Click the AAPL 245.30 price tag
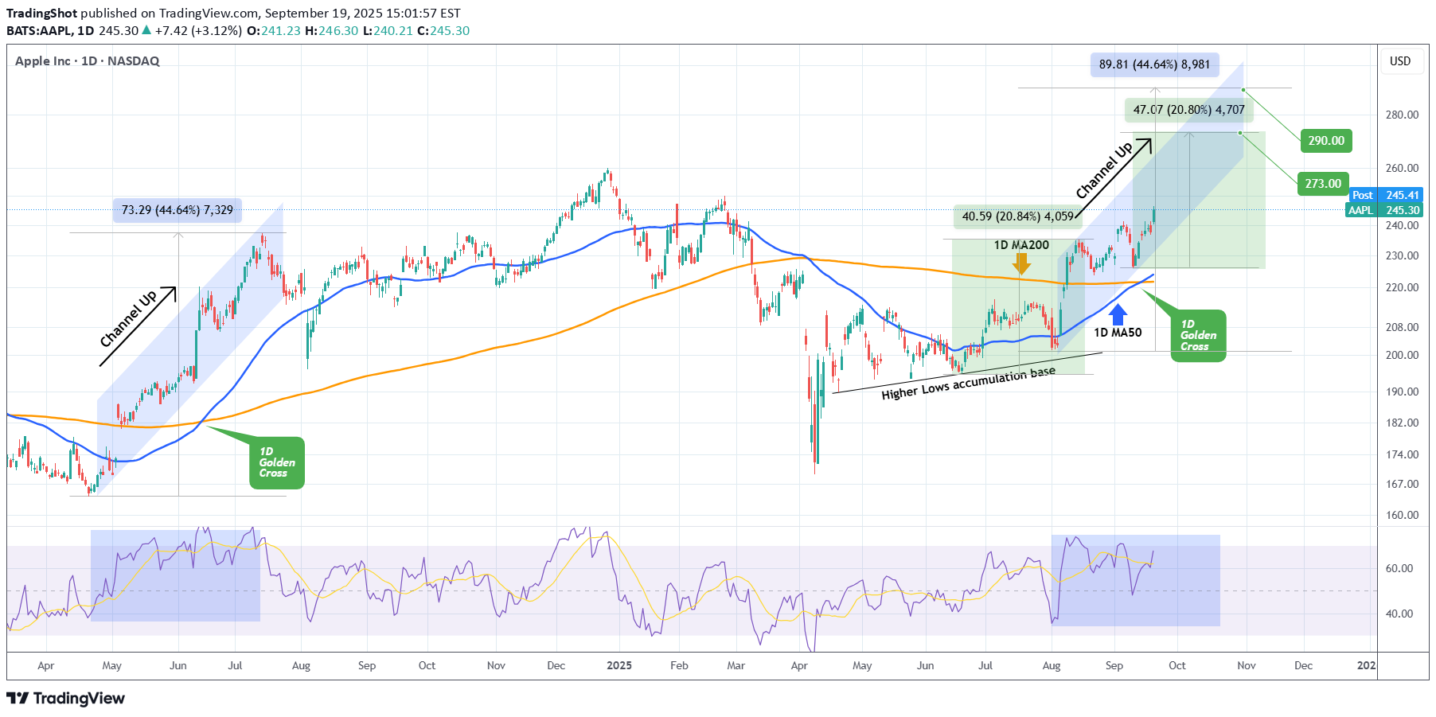The image size is (1436, 717). [1383, 210]
